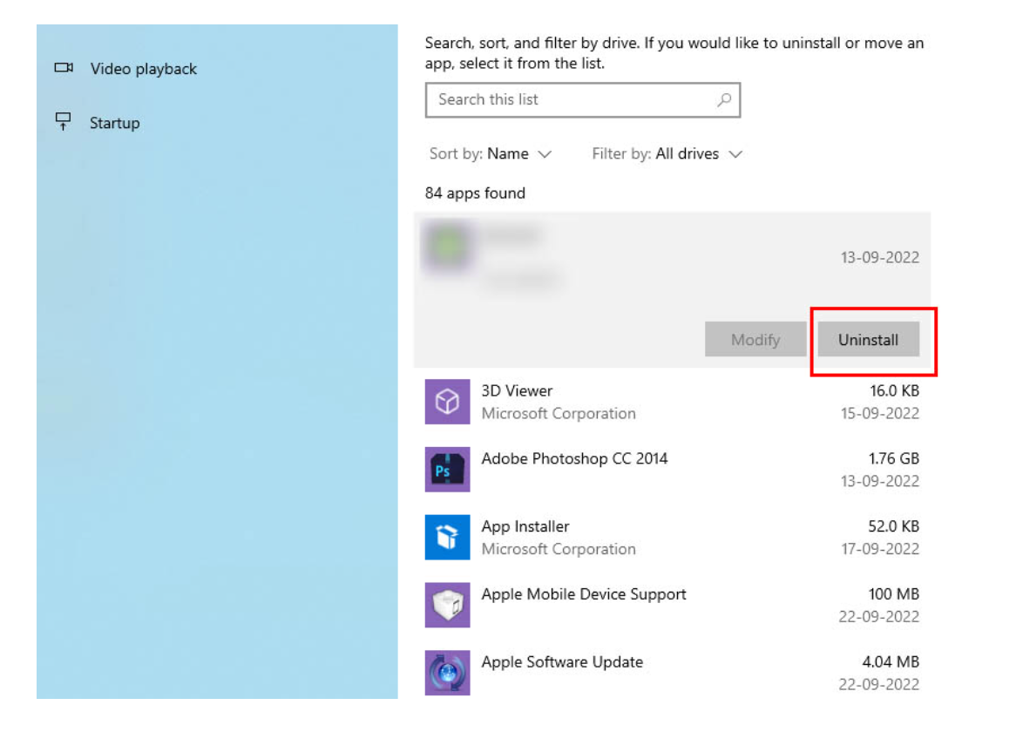Click the 100 MB size value
The image size is (1016, 732).
click(x=893, y=594)
